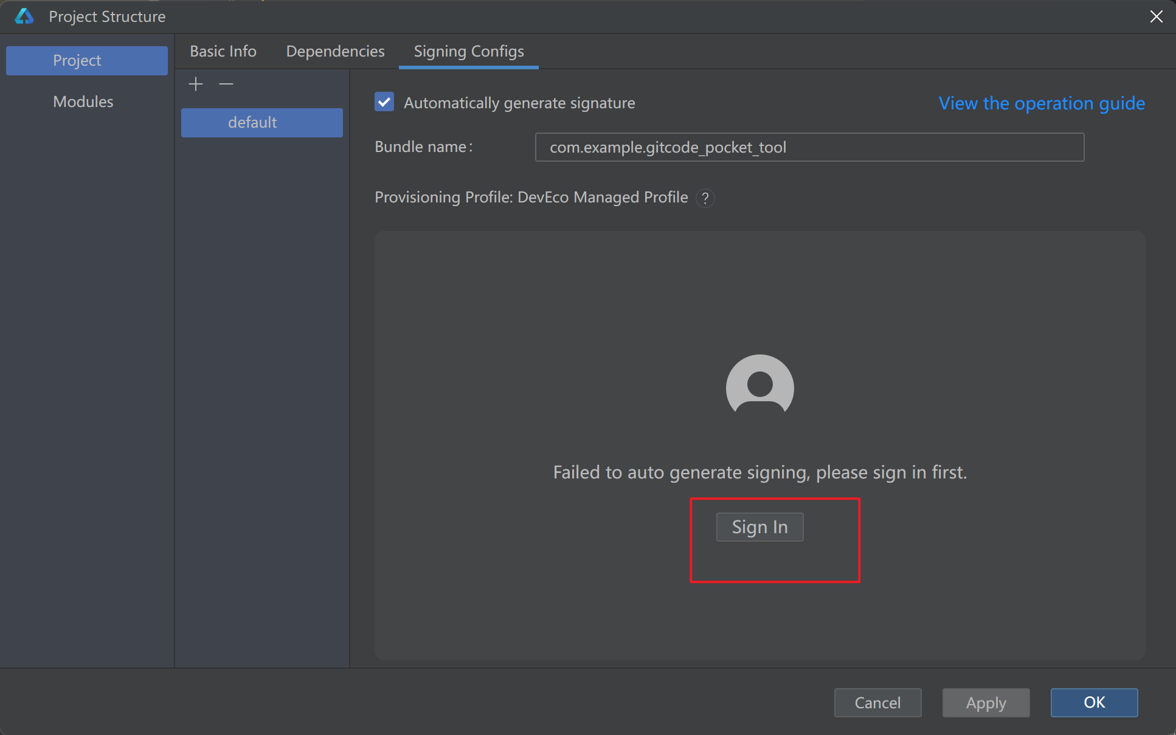Select the Signing Configs tab

click(x=468, y=51)
